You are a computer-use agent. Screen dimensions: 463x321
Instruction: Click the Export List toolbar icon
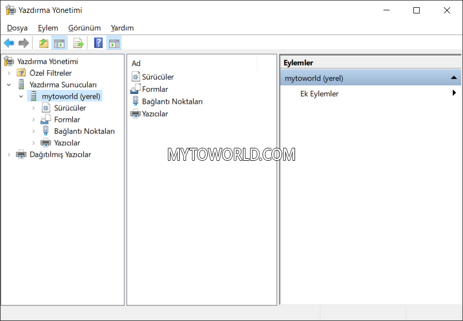click(x=79, y=42)
